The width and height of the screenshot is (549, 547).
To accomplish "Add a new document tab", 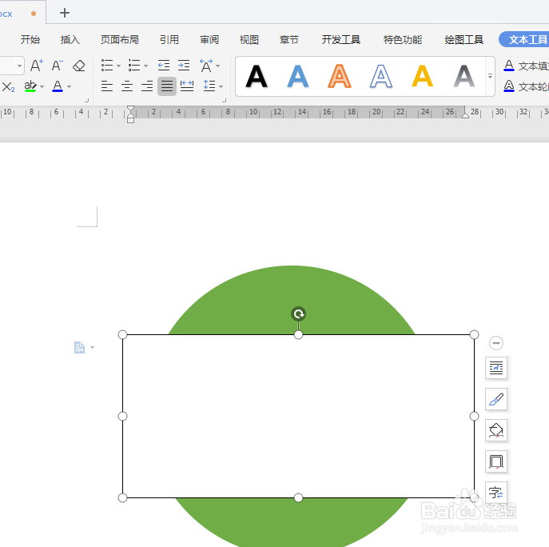I will click(x=65, y=13).
